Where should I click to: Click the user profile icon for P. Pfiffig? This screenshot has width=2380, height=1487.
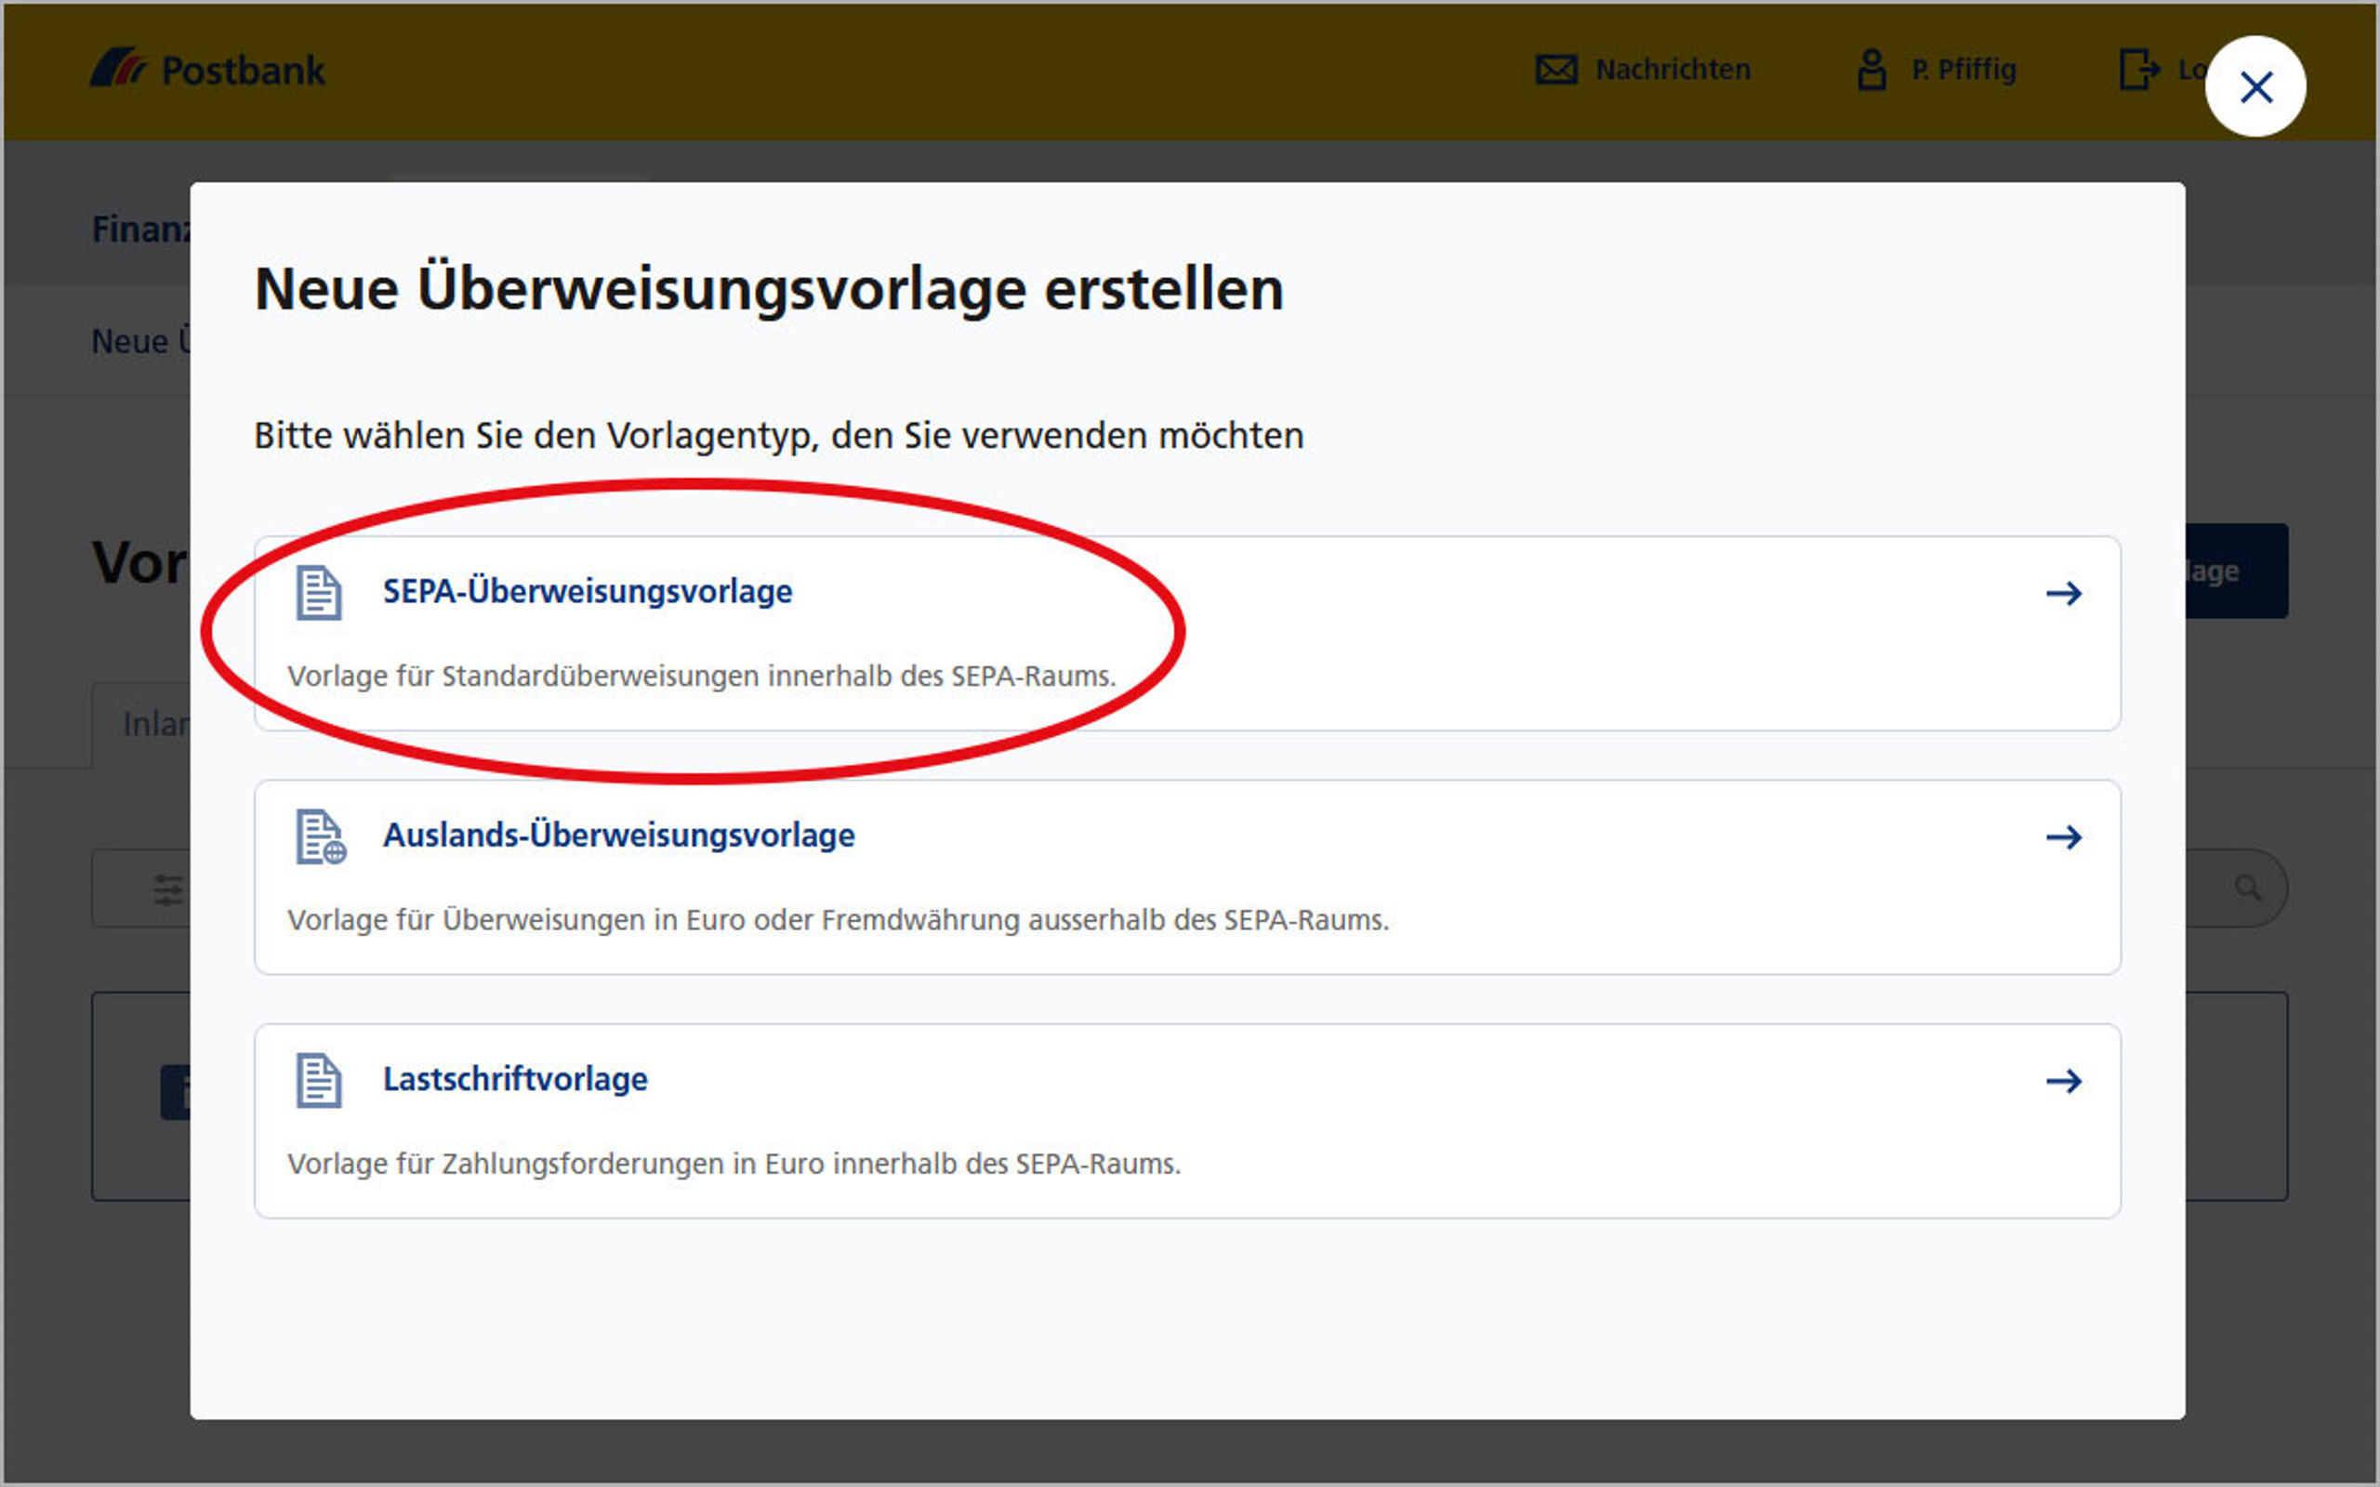(x=1871, y=70)
